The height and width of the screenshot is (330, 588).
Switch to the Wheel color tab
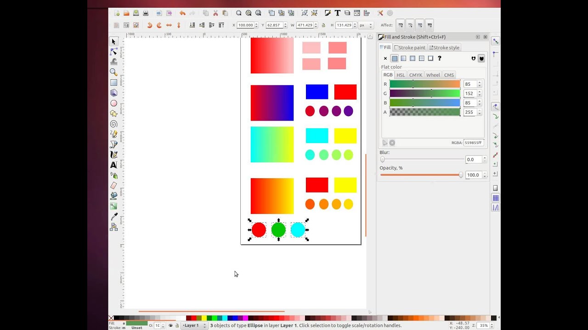433,75
